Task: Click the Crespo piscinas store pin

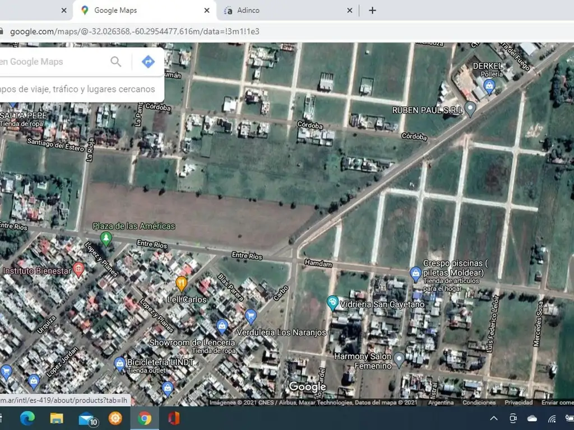Action: click(415, 274)
